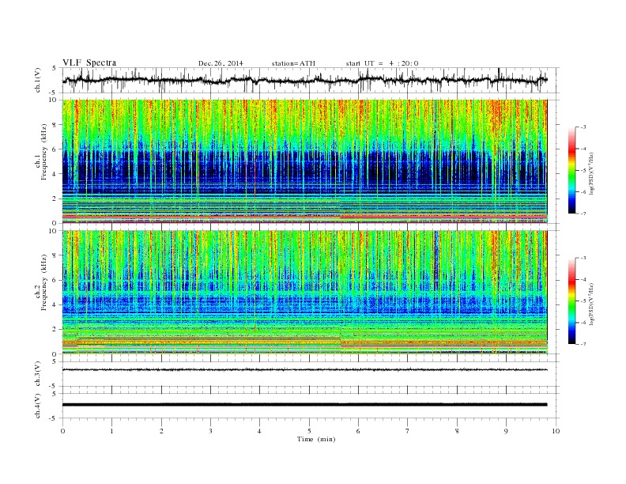Click the ch.3 voltage waveform trace

coord(304,370)
